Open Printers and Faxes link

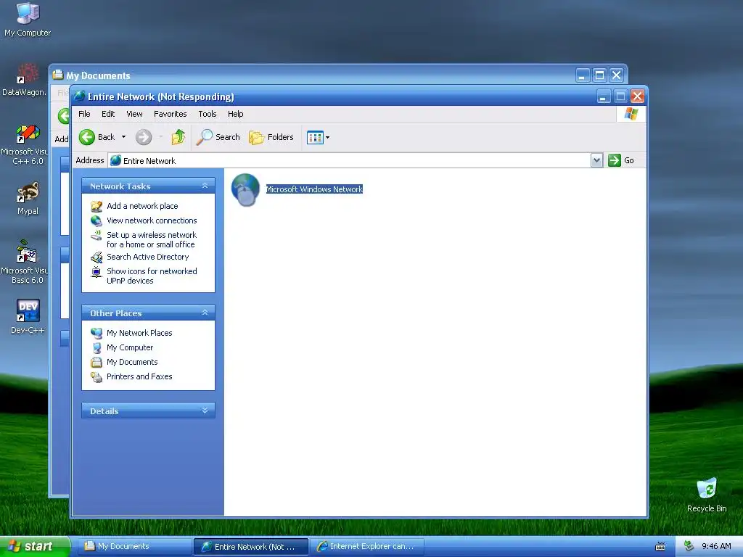[139, 377]
